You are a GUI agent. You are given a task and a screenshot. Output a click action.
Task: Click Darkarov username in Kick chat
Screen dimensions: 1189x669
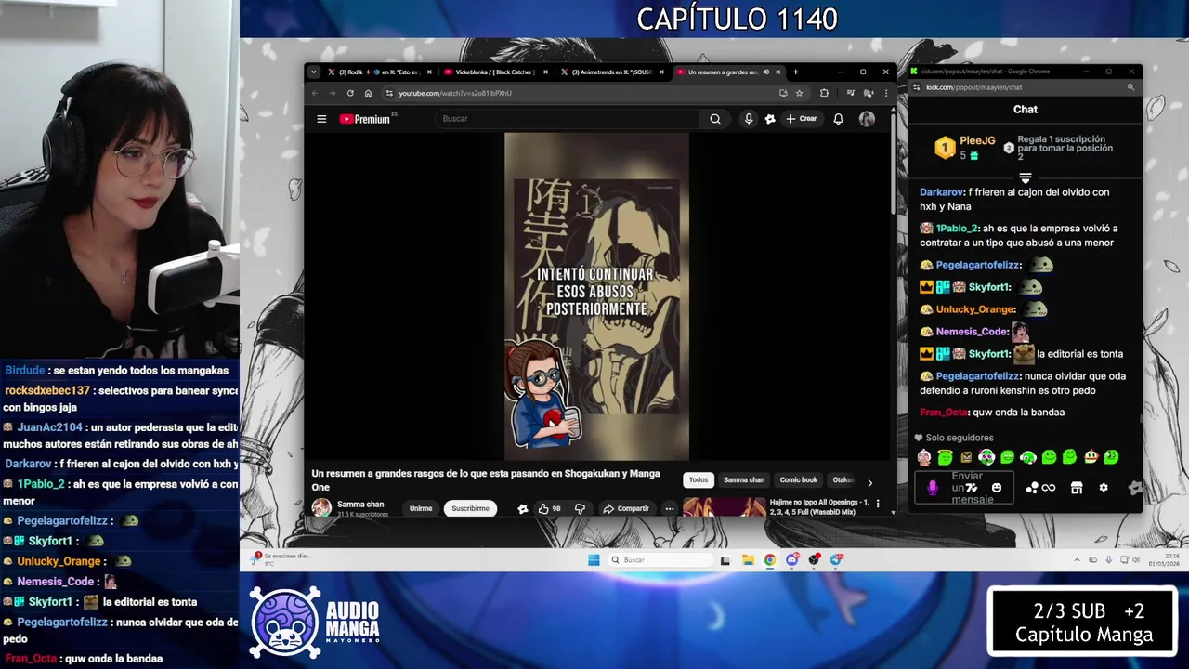pyautogui.click(x=941, y=192)
